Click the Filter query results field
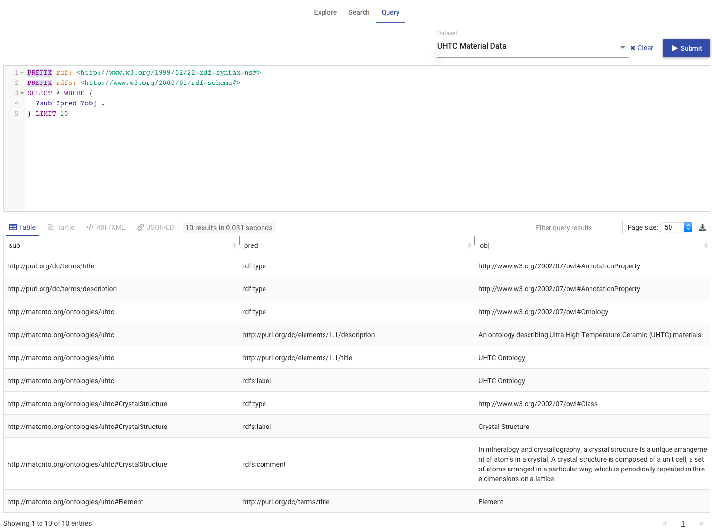Viewport: 712px width, 530px height. pyautogui.click(x=578, y=227)
